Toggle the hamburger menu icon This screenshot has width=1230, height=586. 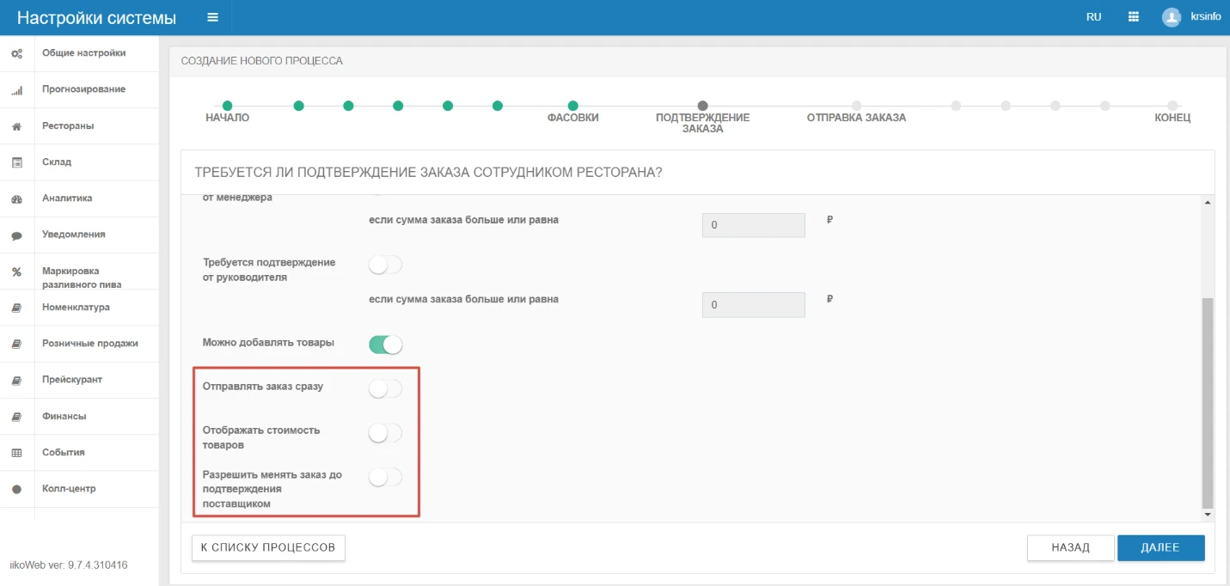pyautogui.click(x=212, y=17)
